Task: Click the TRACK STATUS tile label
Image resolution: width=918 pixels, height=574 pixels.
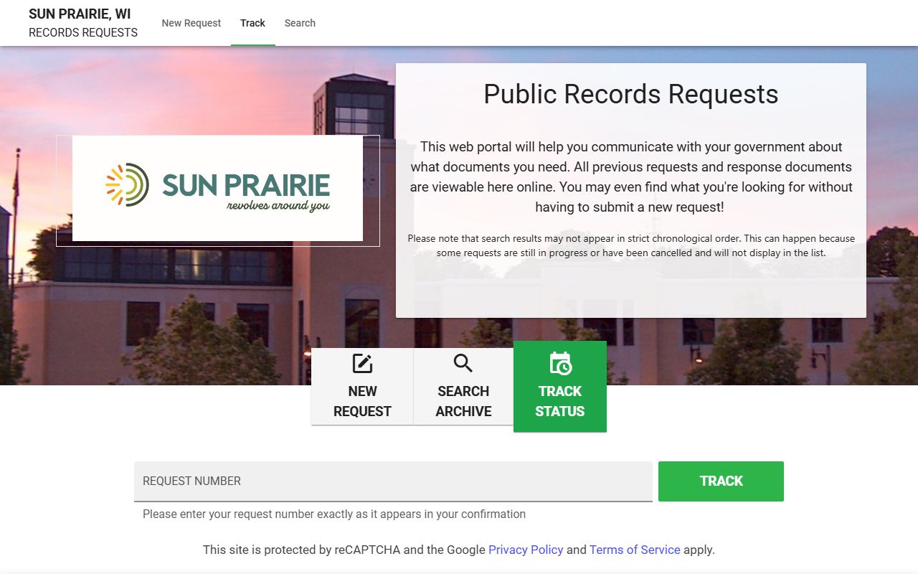Action: tap(560, 401)
